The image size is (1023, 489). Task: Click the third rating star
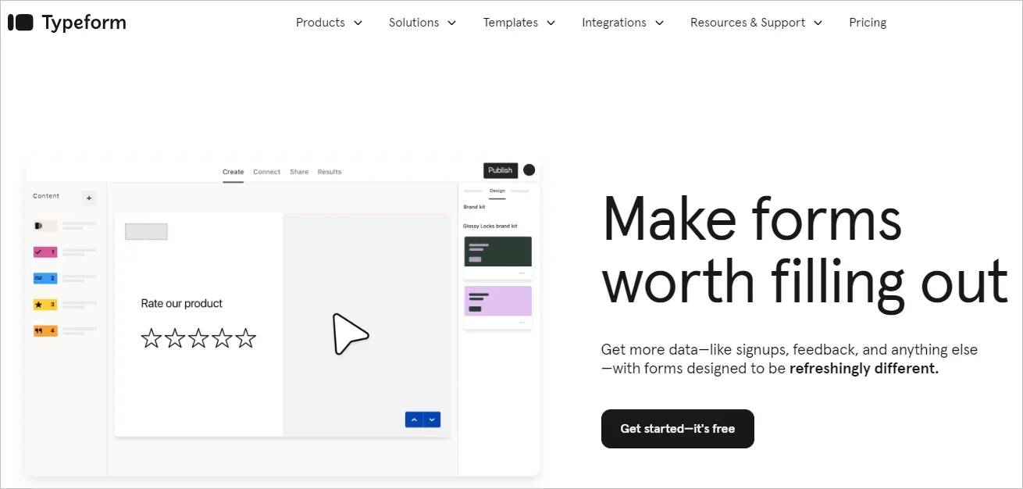198,338
